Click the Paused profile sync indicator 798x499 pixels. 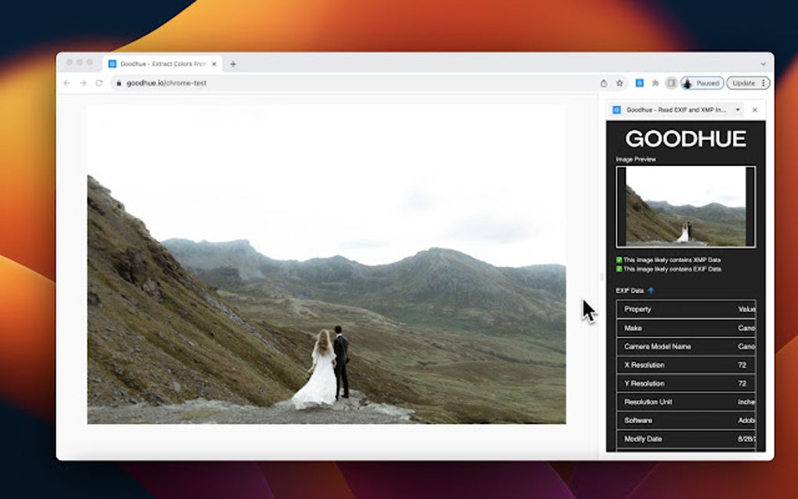pyautogui.click(x=700, y=83)
